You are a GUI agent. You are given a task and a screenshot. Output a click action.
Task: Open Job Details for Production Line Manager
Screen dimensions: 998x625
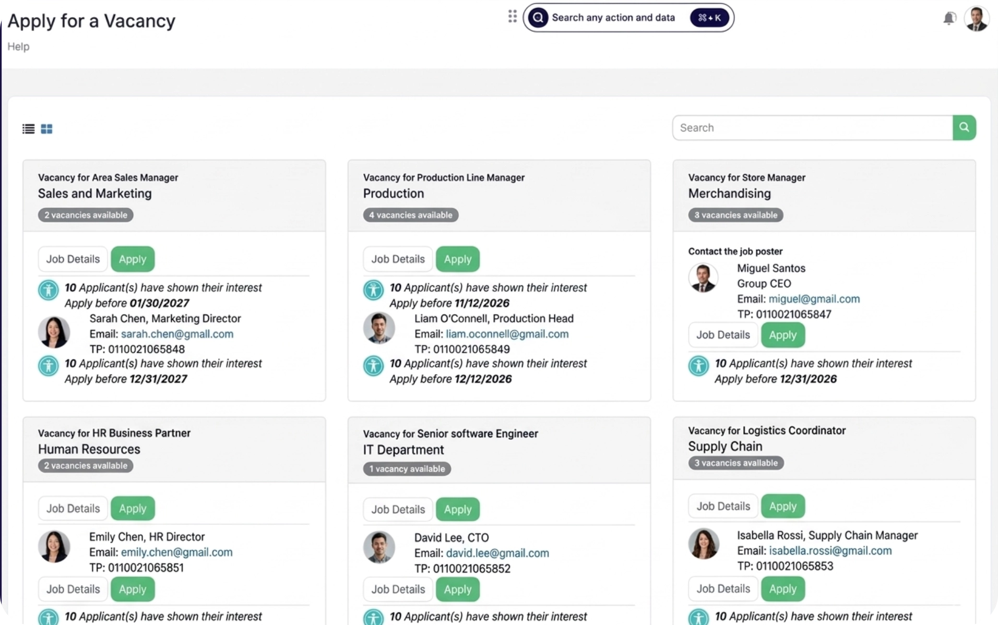coord(397,259)
